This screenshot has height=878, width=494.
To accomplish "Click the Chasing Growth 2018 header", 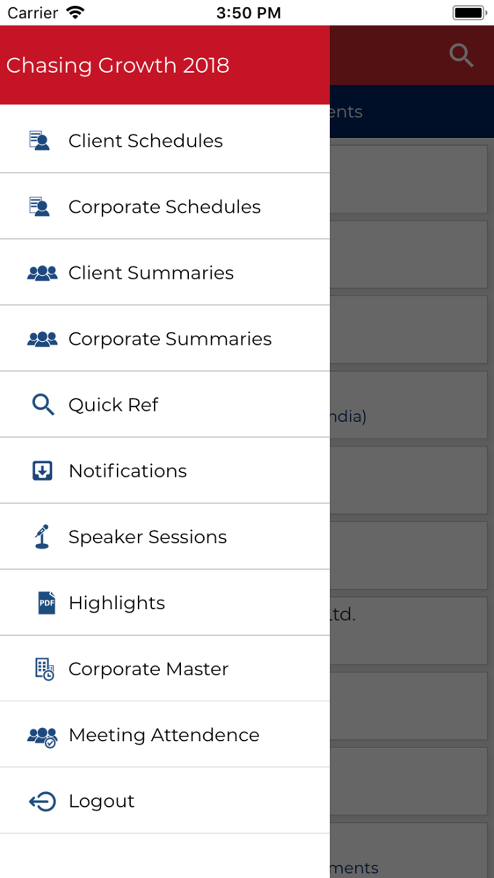I will coord(118,66).
